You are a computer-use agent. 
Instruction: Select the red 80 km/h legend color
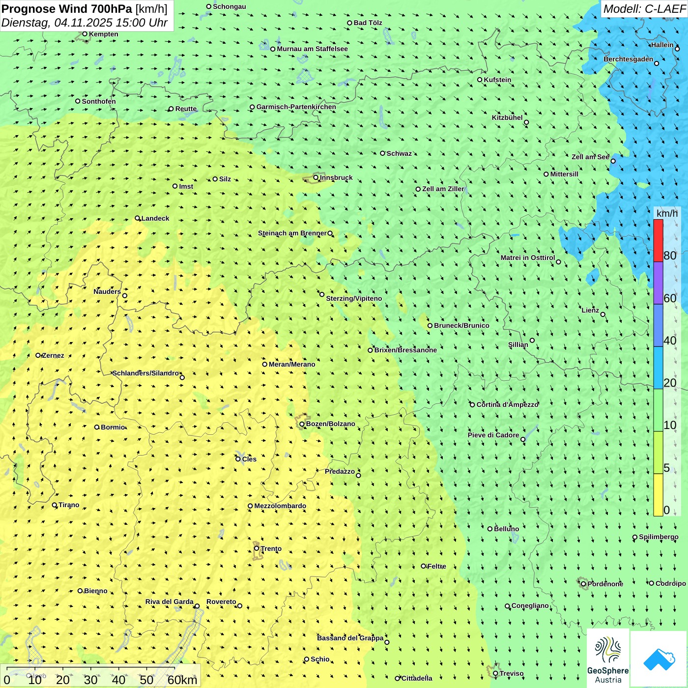[658, 240]
